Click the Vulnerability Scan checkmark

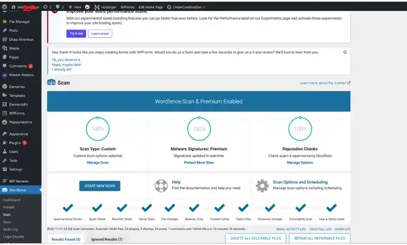click(x=301, y=208)
